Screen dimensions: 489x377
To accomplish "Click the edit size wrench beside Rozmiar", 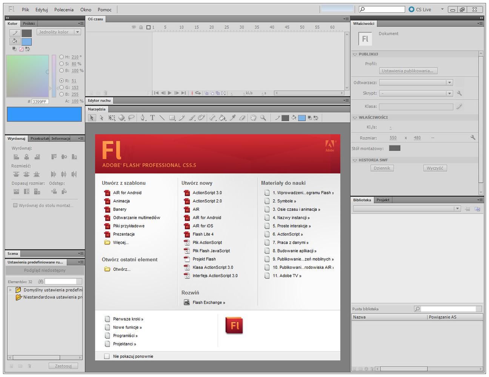I will [x=473, y=138].
